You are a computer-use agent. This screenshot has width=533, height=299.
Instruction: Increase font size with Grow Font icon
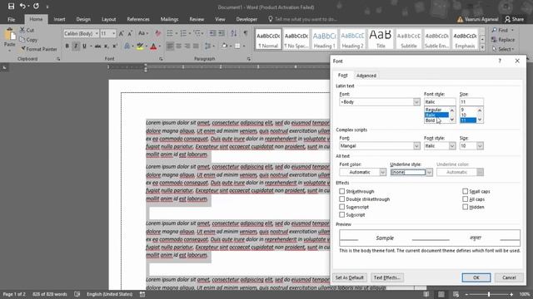(x=122, y=33)
